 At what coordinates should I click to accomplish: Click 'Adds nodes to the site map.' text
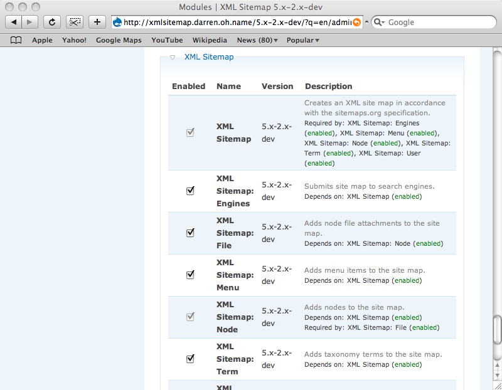coord(354,307)
